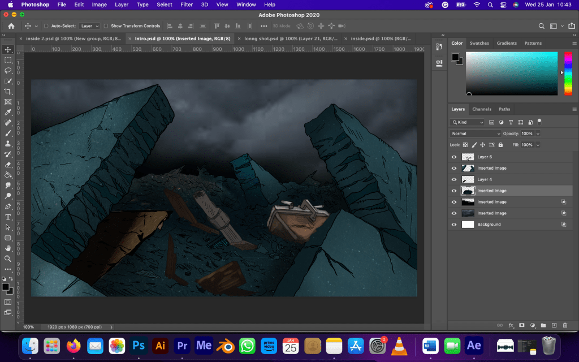
Task: Select the Hand tool
Action: point(8,248)
